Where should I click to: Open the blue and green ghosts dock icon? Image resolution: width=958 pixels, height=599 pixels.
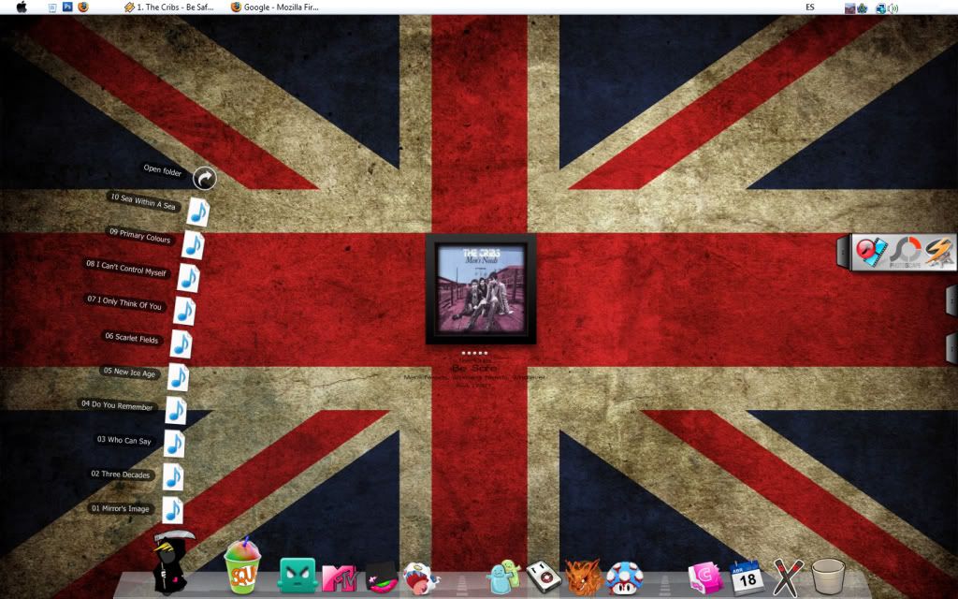click(503, 577)
